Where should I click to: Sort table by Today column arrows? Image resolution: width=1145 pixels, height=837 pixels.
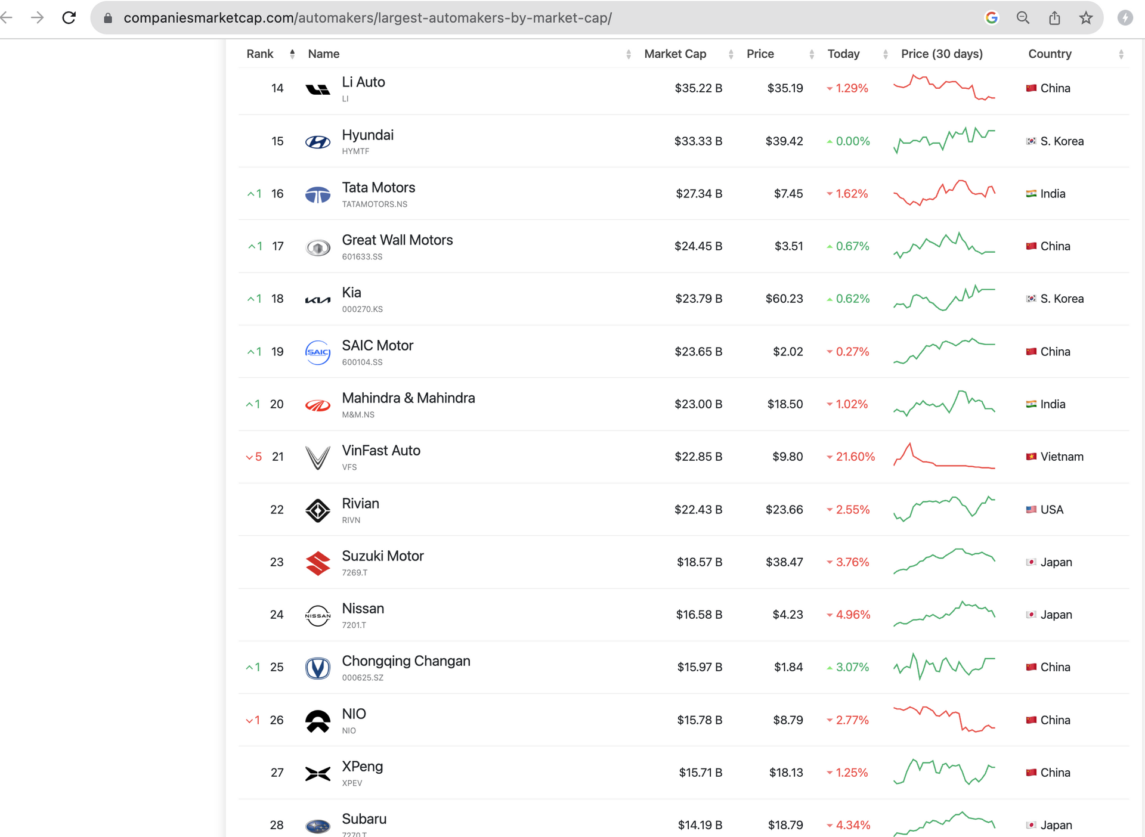click(886, 54)
